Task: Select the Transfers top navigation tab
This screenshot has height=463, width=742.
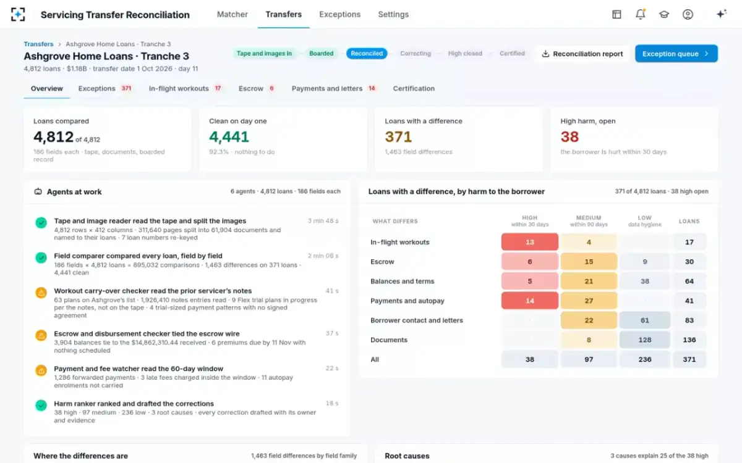Action: tap(284, 14)
